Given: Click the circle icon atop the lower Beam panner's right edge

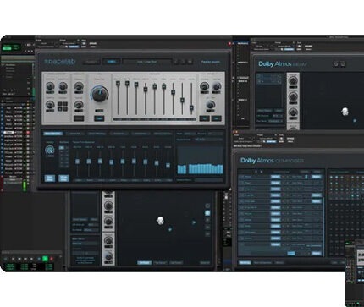Looking at the screenshot, I should click(207, 206).
